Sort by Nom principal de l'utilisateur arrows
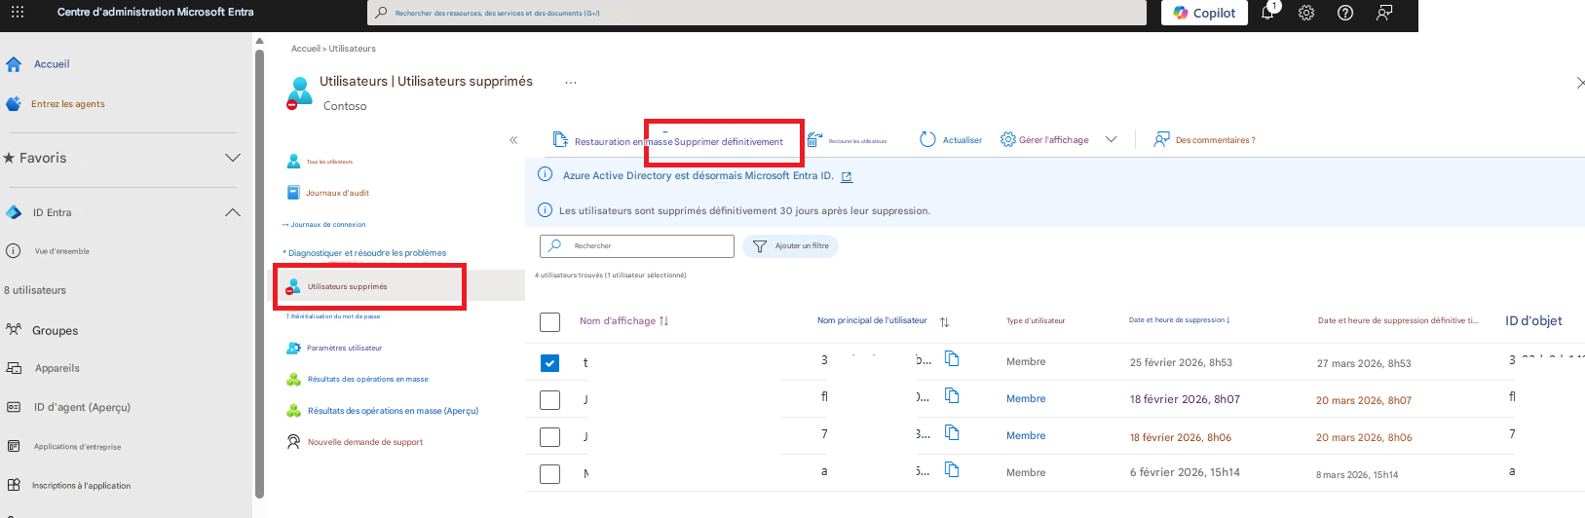The height and width of the screenshot is (518, 1585). (944, 322)
